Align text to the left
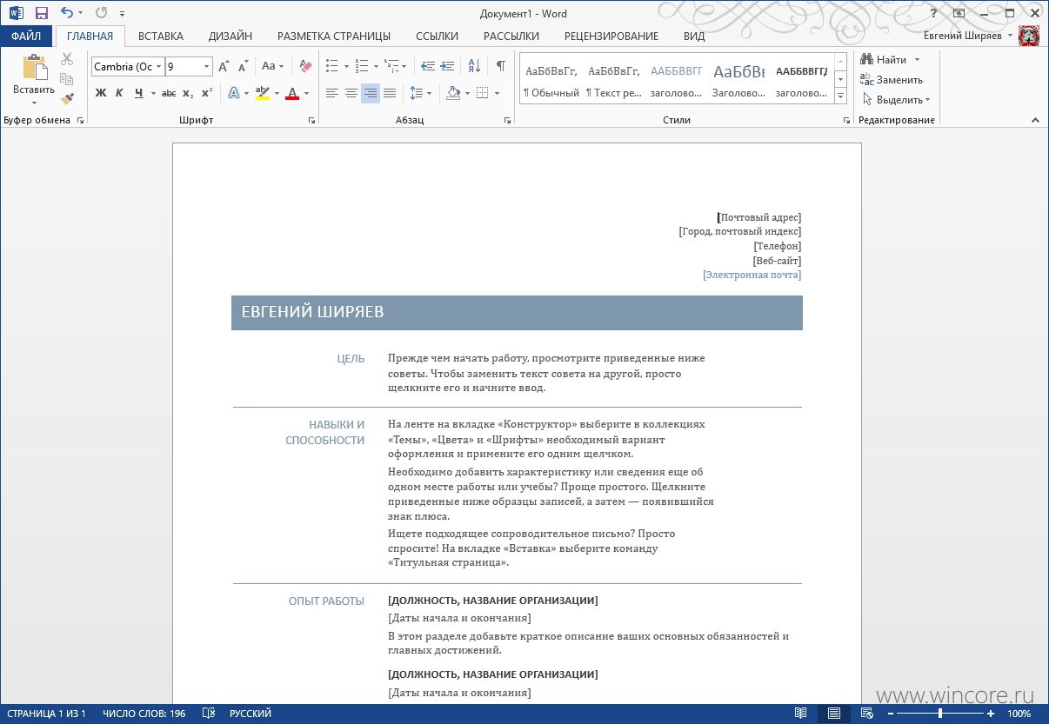 pyautogui.click(x=332, y=93)
